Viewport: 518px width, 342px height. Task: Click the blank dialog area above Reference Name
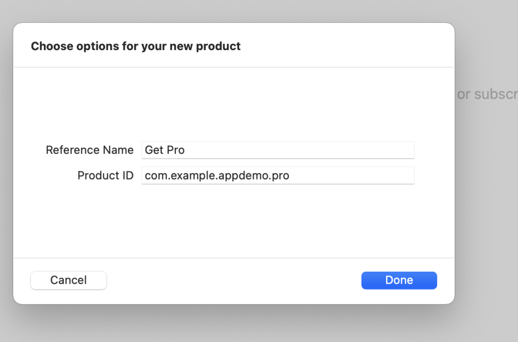click(x=233, y=106)
